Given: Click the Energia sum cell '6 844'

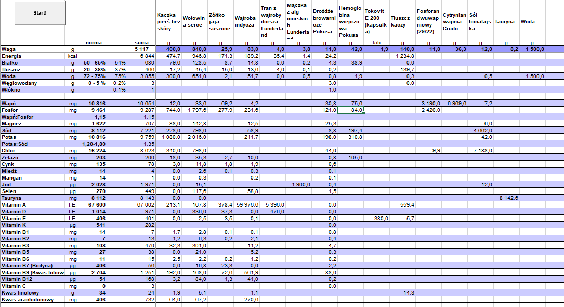Looking at the screenshot, I should [141, 56].
